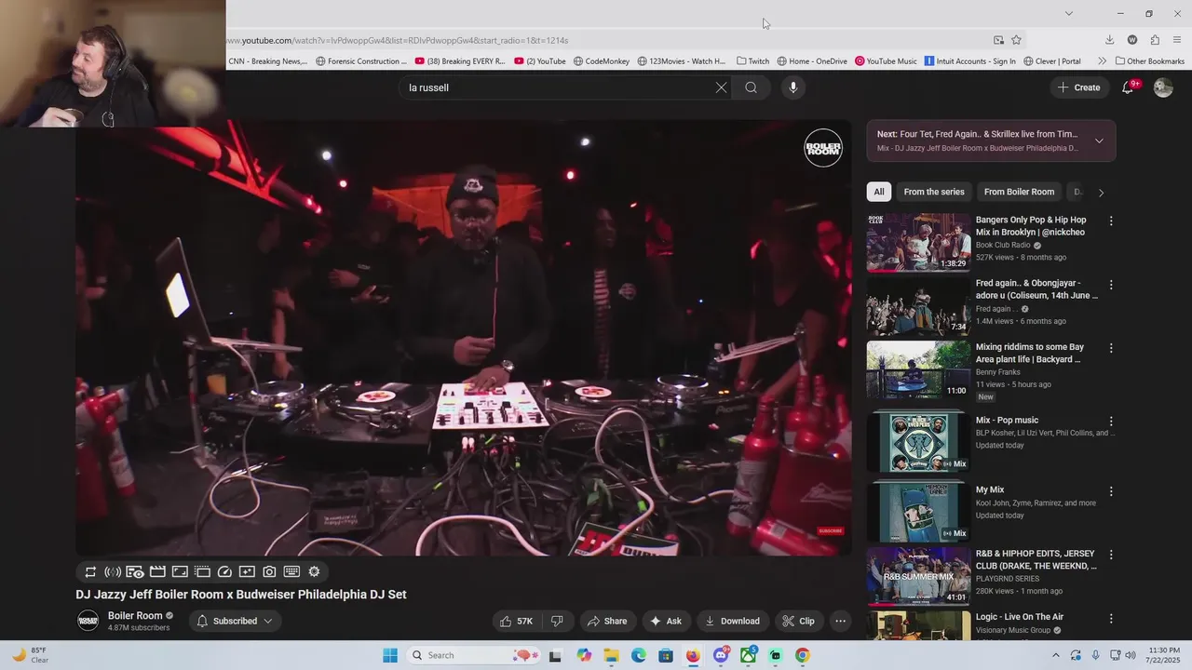This screenshot has width=1192, height=670.
Task: Open the playback speed gauge icon
Action: point(224,572)
